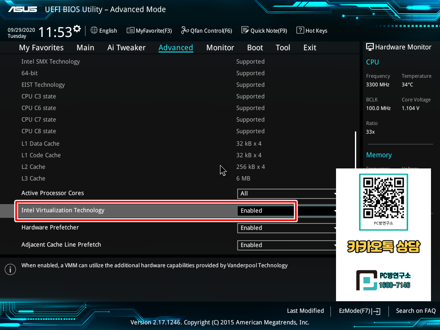Click the main list scrollbar
This screenshot has width=440, height=330.
(x=355, y=150)
